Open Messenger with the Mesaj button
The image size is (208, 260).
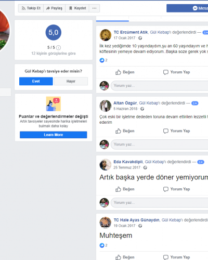coord(187,8)
